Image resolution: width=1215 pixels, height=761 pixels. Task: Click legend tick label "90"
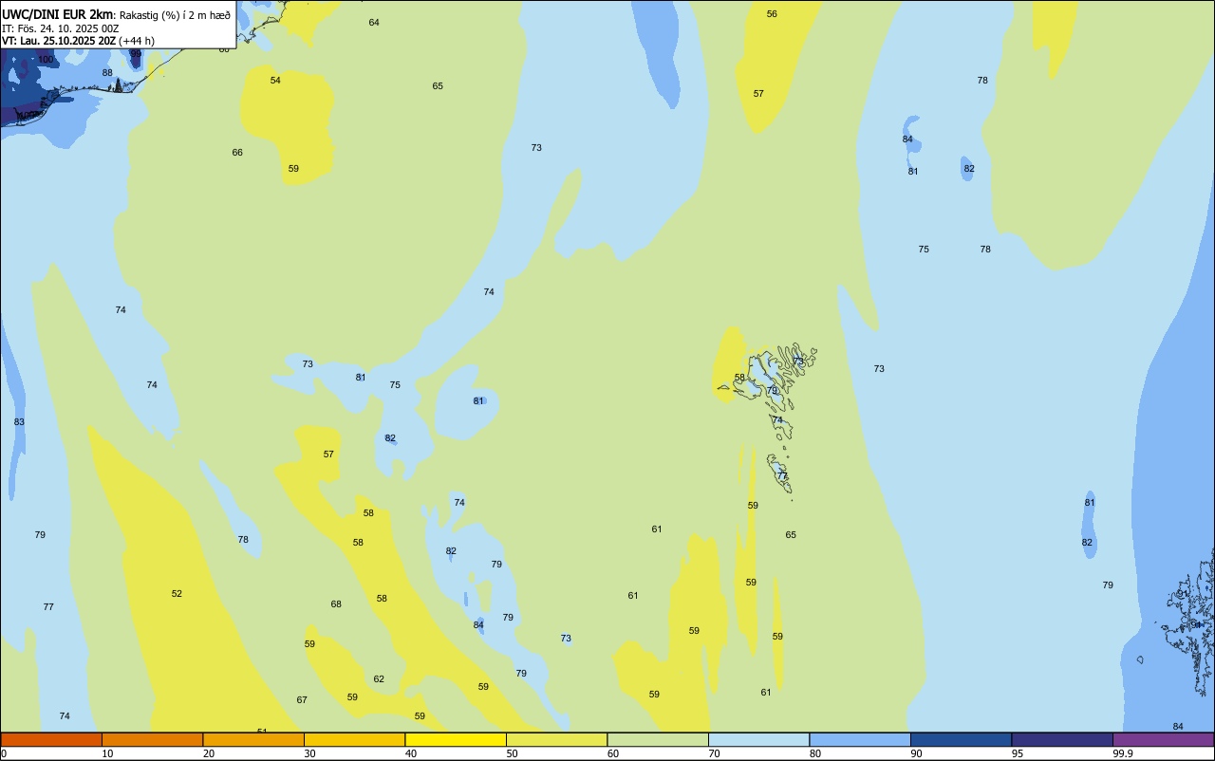click(916, 753)
